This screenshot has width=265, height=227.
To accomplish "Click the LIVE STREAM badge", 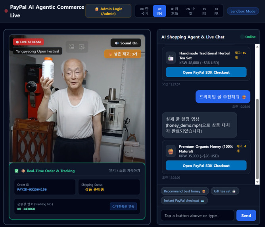I will (x=29, y=42).
